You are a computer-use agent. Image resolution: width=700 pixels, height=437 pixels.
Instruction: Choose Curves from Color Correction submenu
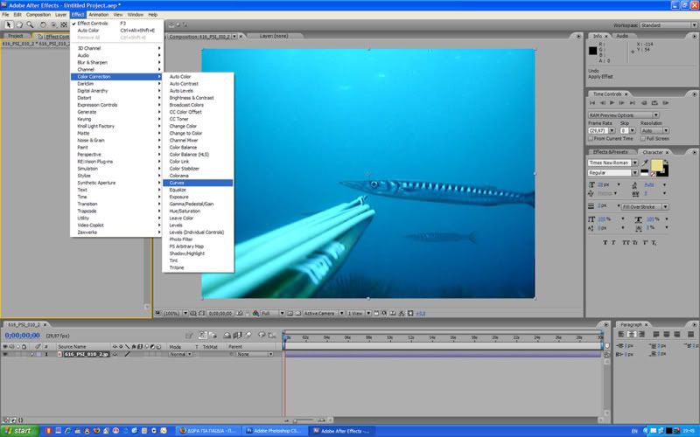point(198,183)
